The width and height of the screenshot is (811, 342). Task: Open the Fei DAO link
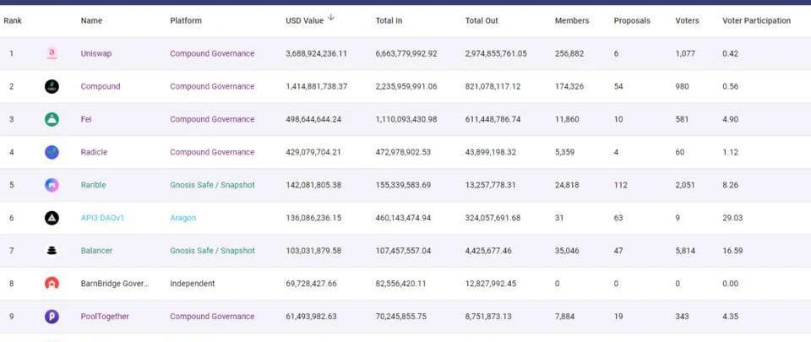click(86, 119)
